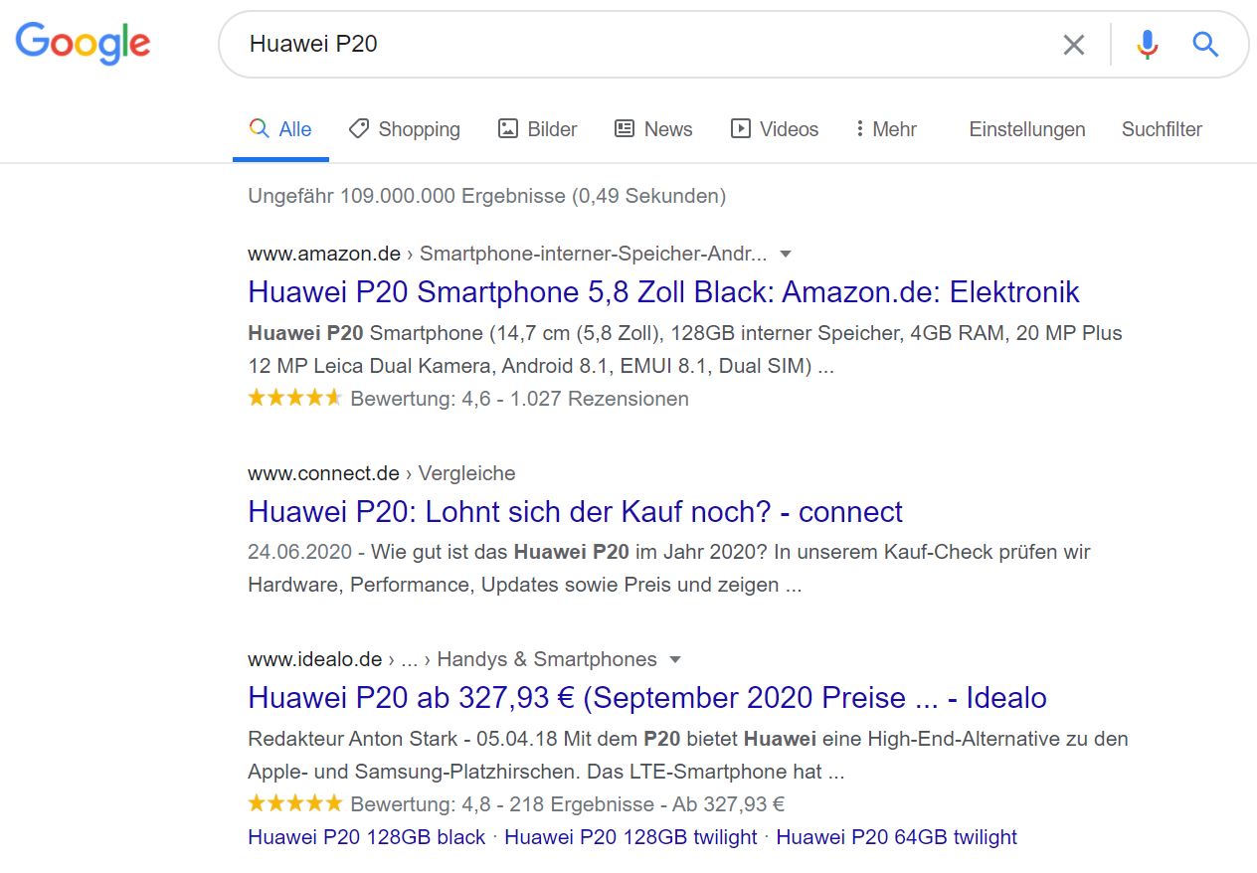Image resolution: width=1257 pixels, height=873 pixels.
Task: Start voice search with the microphone icon
Action: point(1147,45)
